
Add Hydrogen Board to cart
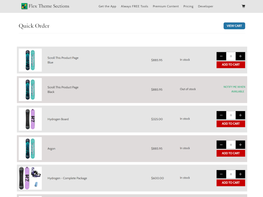[231, 124]
